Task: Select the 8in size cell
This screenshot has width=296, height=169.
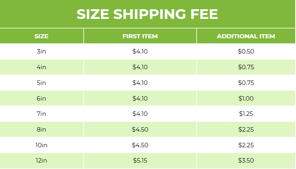Action: [42, 130]
